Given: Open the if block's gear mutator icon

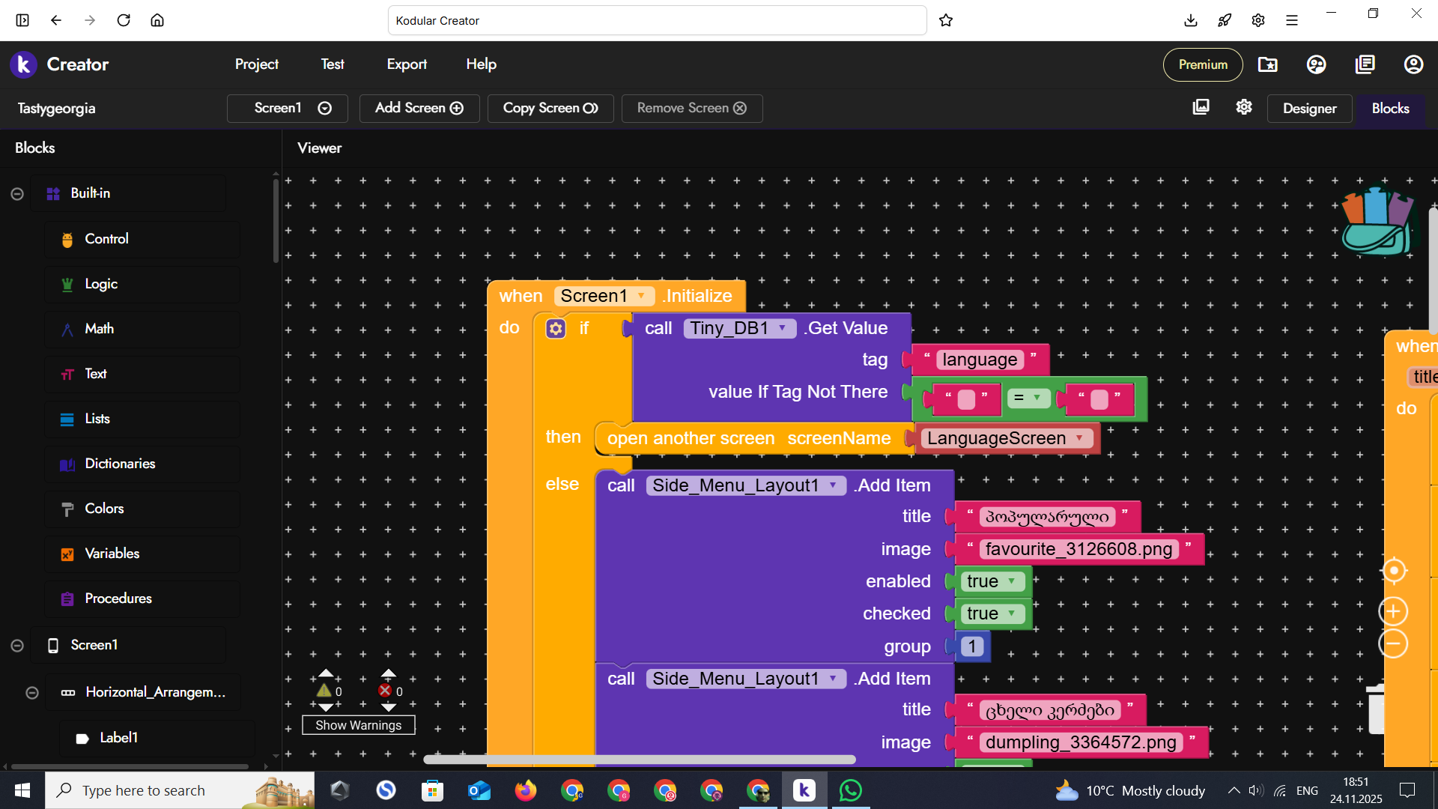Looking at the screenshot, I should coord(556,329).
